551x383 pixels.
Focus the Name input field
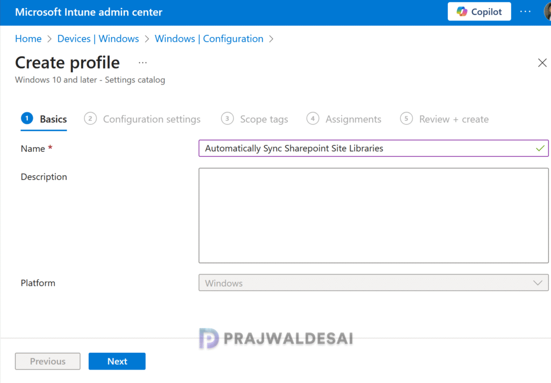click(373, 149)
